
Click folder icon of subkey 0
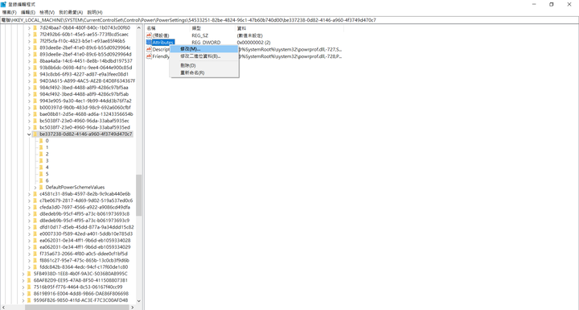tap(41, 141)
